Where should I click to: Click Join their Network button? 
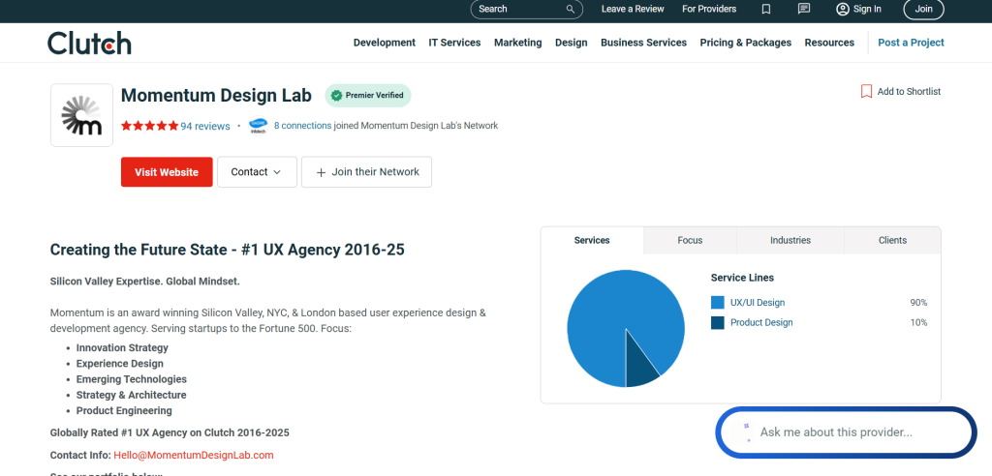pos(366,172)
